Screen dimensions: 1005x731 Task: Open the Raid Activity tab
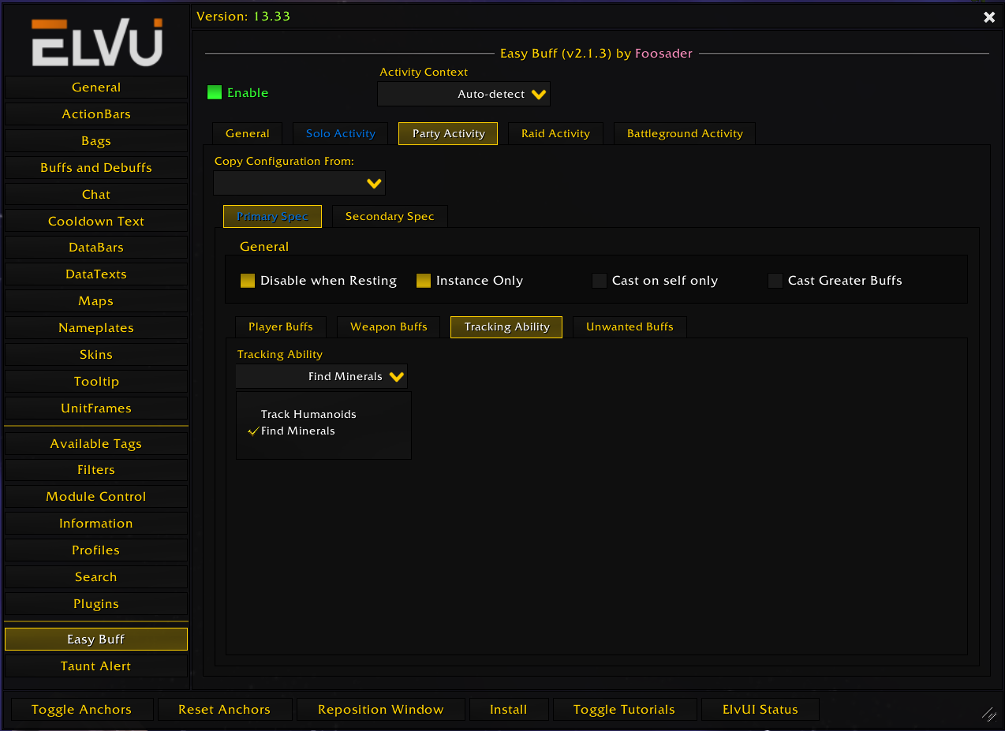555,133
